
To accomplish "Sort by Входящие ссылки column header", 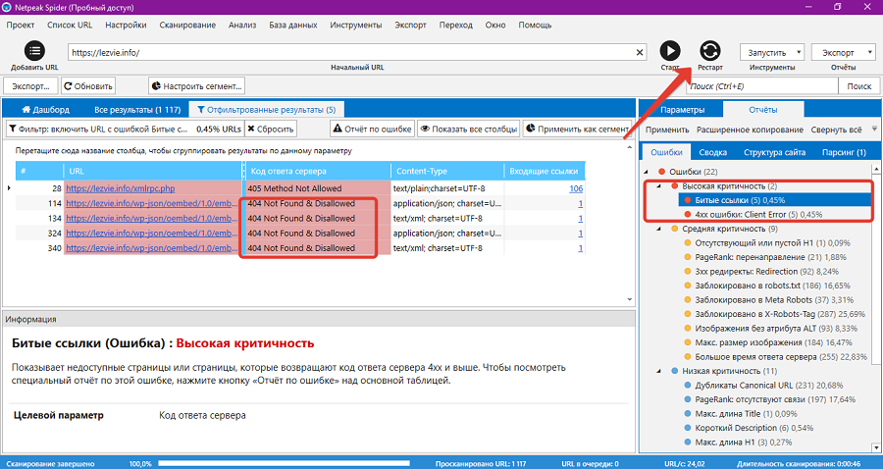I will click(x=544, y=171).
